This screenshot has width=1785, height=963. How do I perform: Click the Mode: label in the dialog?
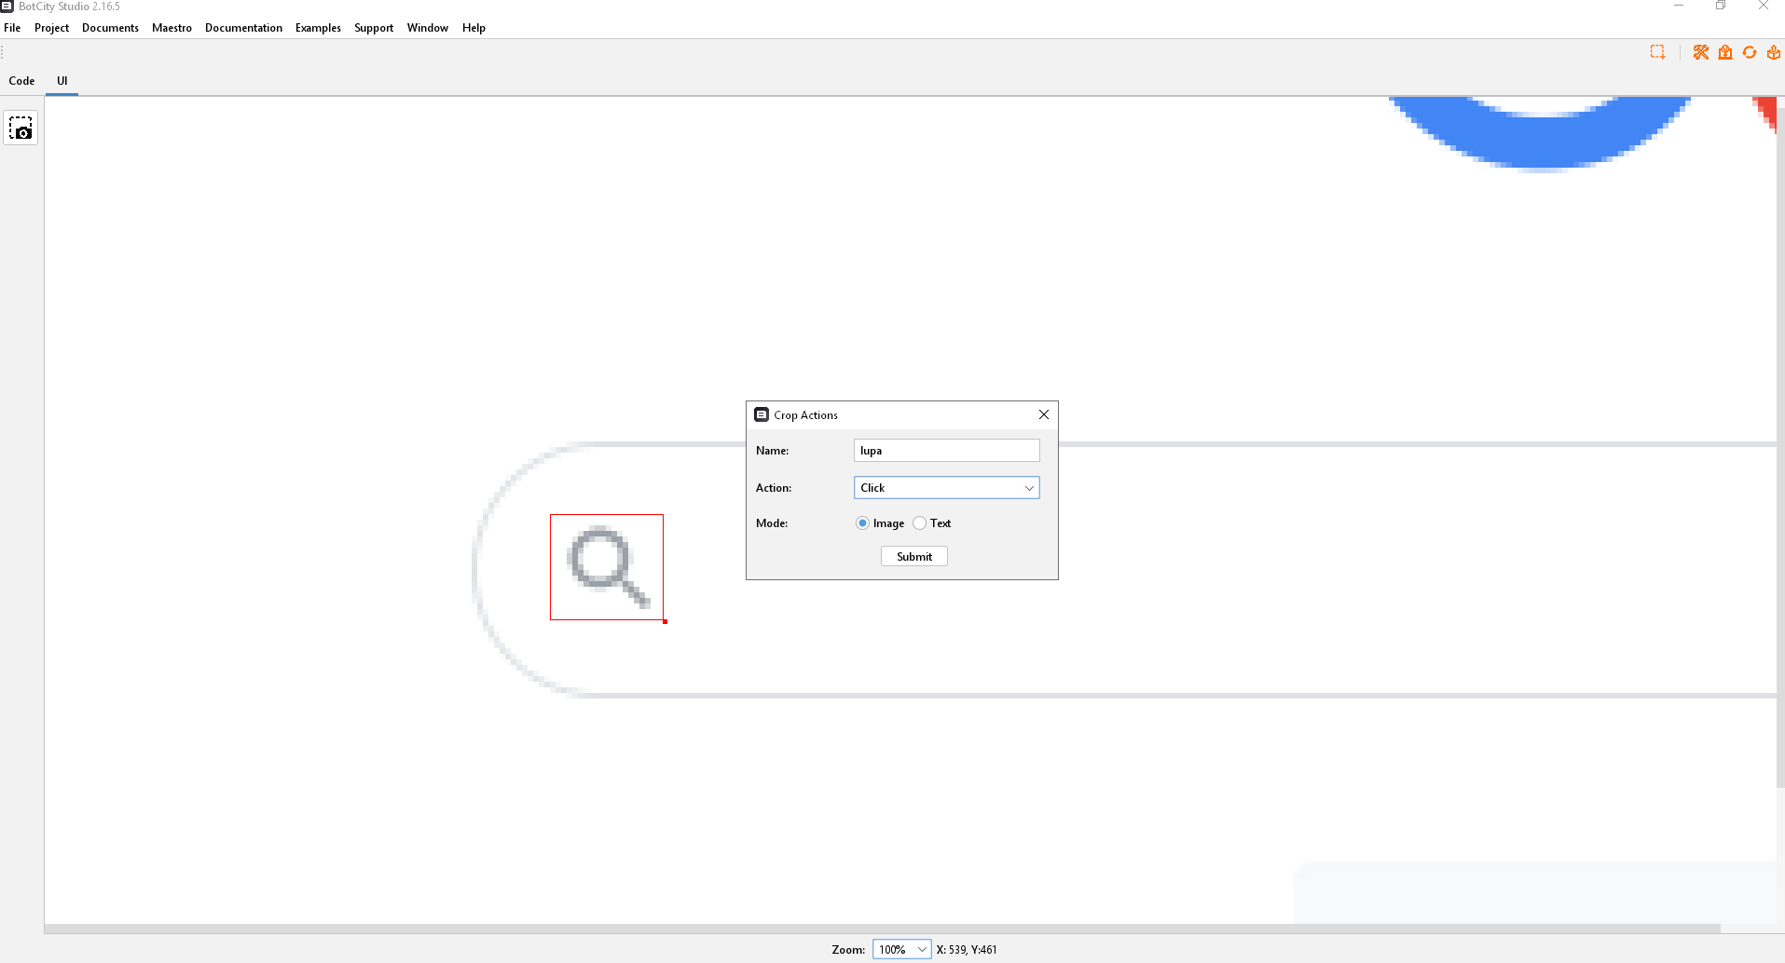[x=772, y=523]
